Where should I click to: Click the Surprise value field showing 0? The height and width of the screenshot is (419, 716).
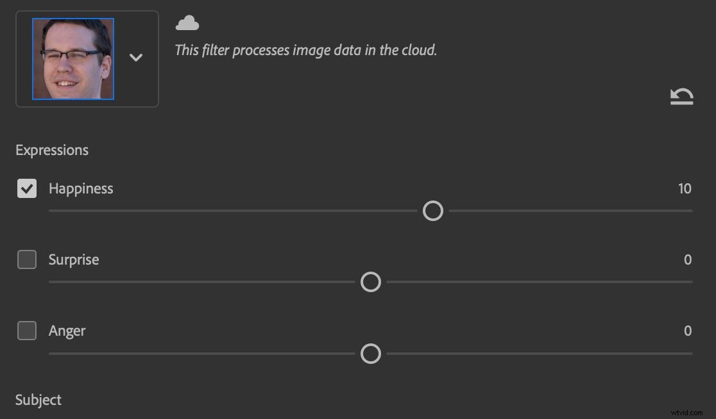[688, 259]
